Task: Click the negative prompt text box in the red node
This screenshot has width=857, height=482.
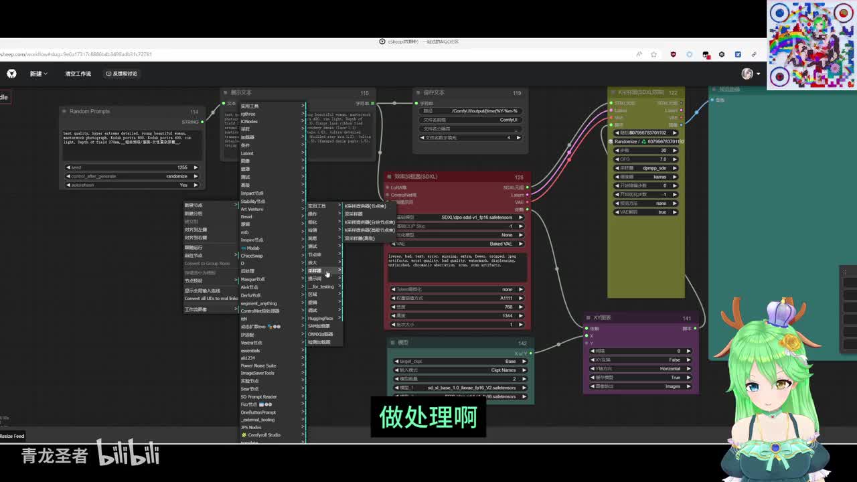Action: (458, 266)
